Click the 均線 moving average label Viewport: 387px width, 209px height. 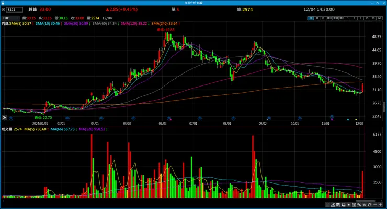(5, 23)
